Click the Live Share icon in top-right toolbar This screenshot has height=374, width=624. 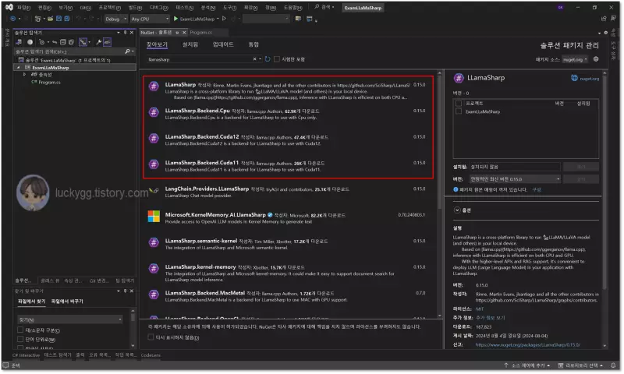[x=604, y=19]
